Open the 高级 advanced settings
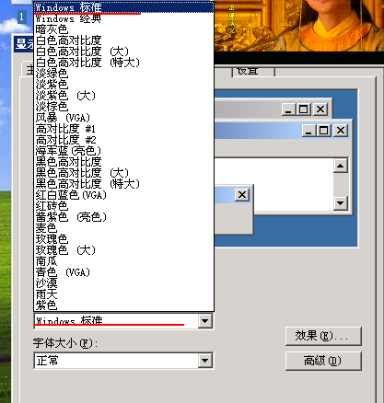The height and width of the screenshot is (403, 384). click(x=323, y=361)
